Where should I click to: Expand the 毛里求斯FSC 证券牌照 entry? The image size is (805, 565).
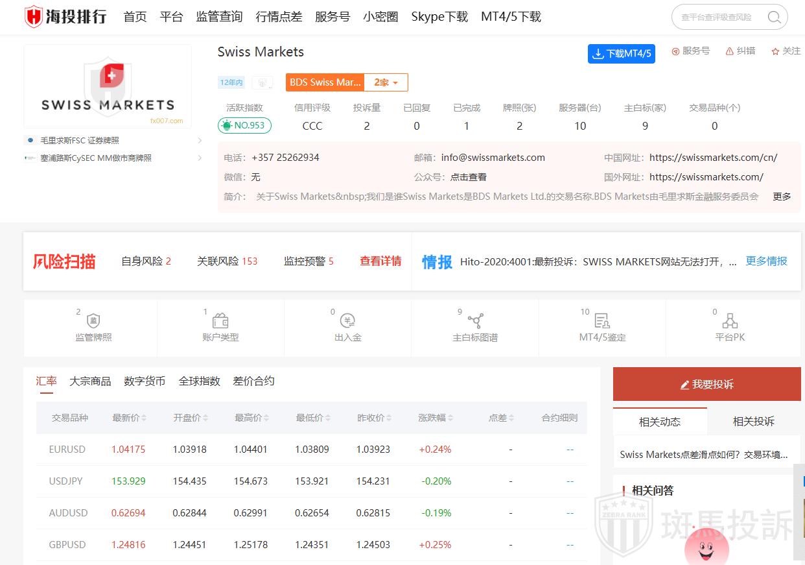(199, 140)
